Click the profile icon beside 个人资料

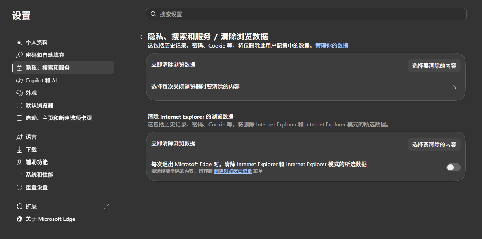click(19, 43)
